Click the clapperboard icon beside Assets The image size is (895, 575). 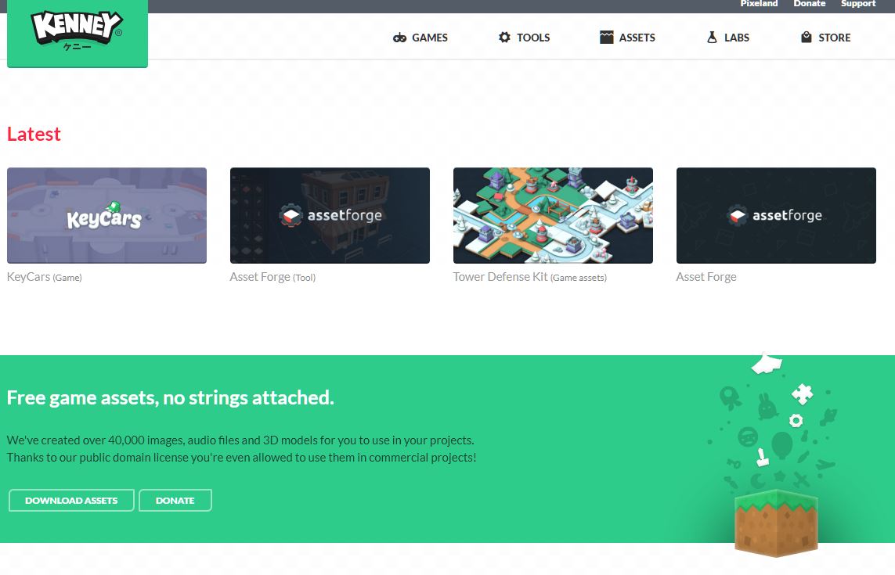[x=606, y=37]
